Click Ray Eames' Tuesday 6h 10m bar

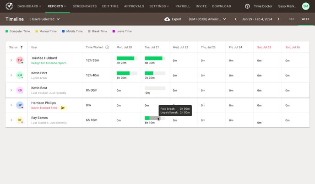(155, 118)
